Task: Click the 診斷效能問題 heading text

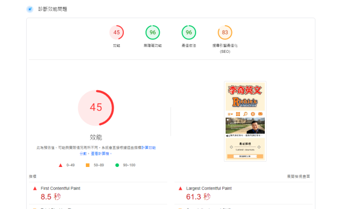Action: click(53, 9)
